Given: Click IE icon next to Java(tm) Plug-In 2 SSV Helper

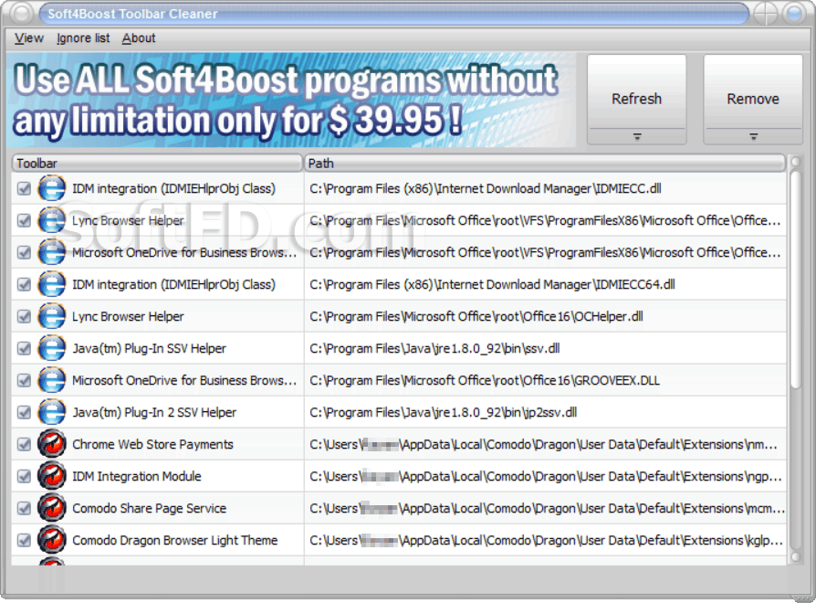Looking at the screenshot, I should point(52,412).
